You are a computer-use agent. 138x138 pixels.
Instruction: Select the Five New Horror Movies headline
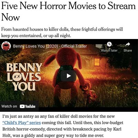coord(68,12)
